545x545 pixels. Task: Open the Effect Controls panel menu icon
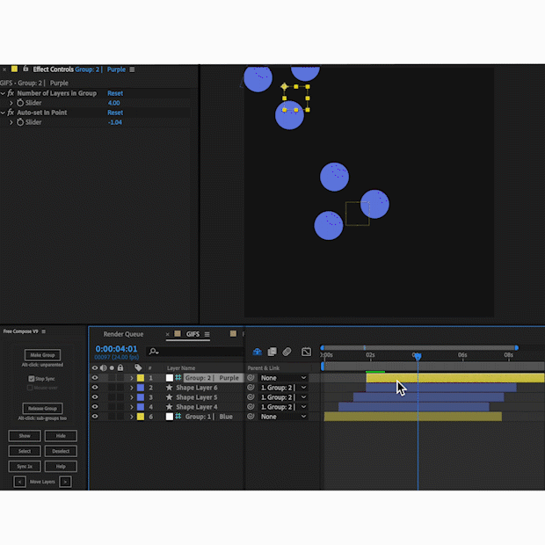(132, 69)
